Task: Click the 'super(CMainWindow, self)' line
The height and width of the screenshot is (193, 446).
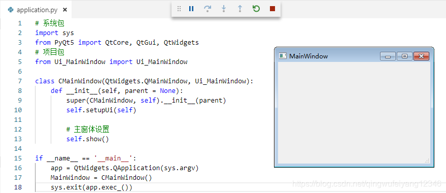Action: pos(146,101)
